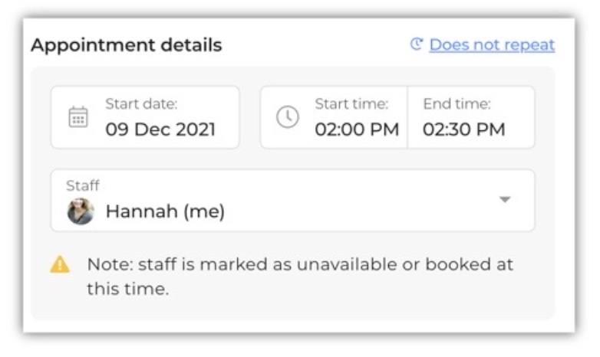Screen dimensions: 600x357
Task: Open the Start date picker box
Action: (146, 117)
